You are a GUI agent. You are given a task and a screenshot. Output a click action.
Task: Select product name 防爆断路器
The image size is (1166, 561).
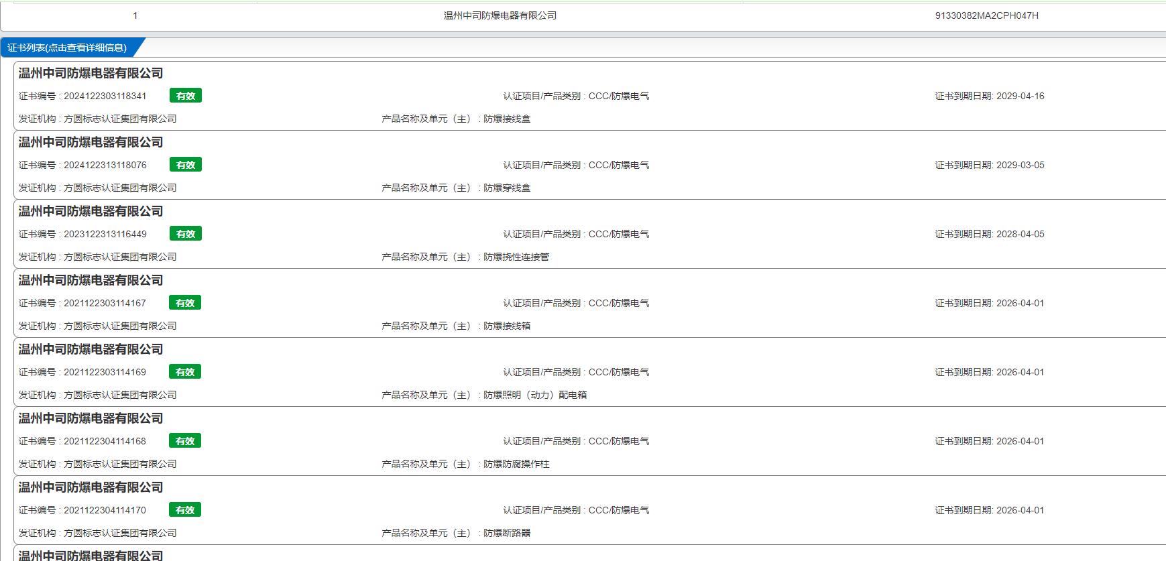pyautogui.click(x=507, y=533)
